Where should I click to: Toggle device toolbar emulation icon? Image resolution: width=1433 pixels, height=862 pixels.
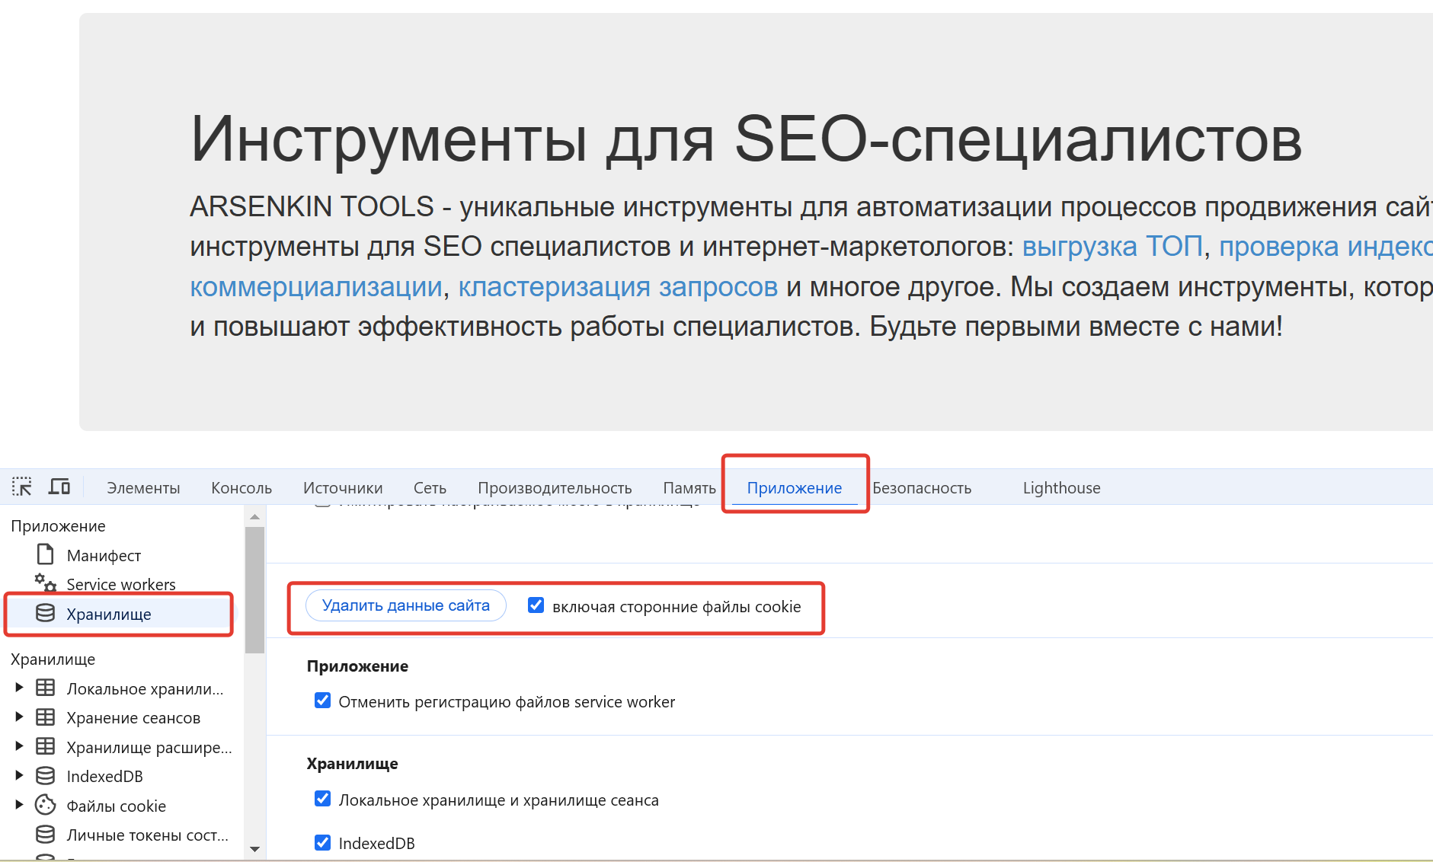click(59, 487)
